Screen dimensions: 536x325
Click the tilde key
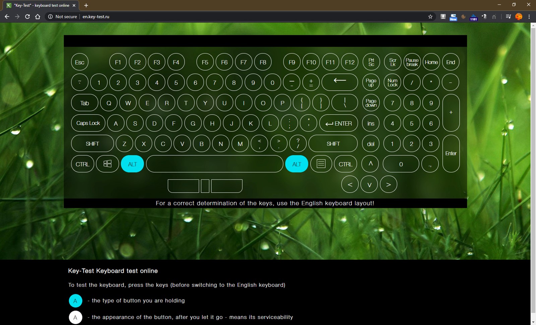pos(80,82)
